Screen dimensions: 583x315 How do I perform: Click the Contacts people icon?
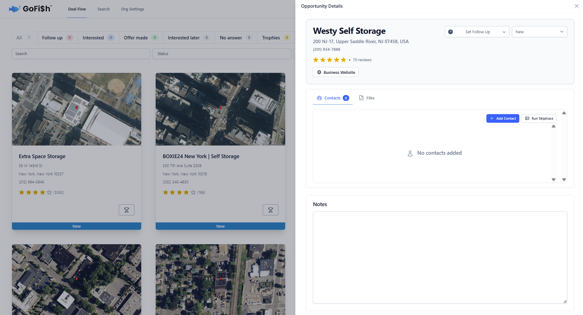click(x=319, y=98)
